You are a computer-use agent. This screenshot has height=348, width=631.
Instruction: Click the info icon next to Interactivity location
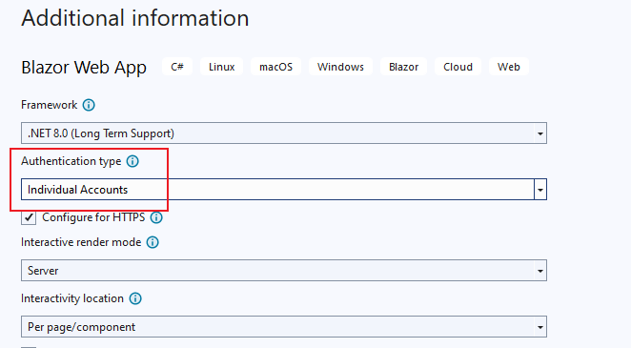(x=135, y=298)
